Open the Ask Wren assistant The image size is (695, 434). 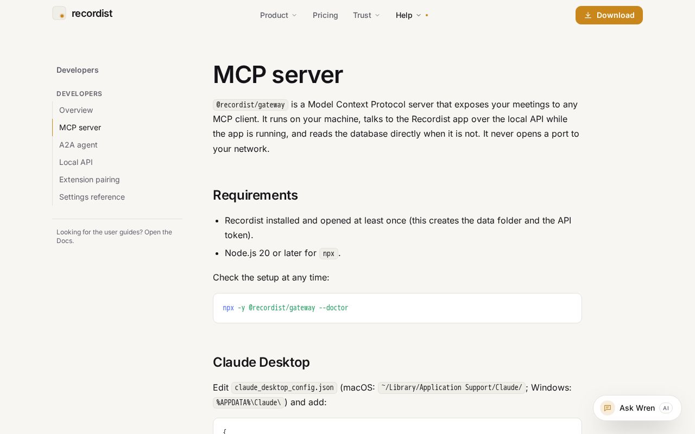637,408
